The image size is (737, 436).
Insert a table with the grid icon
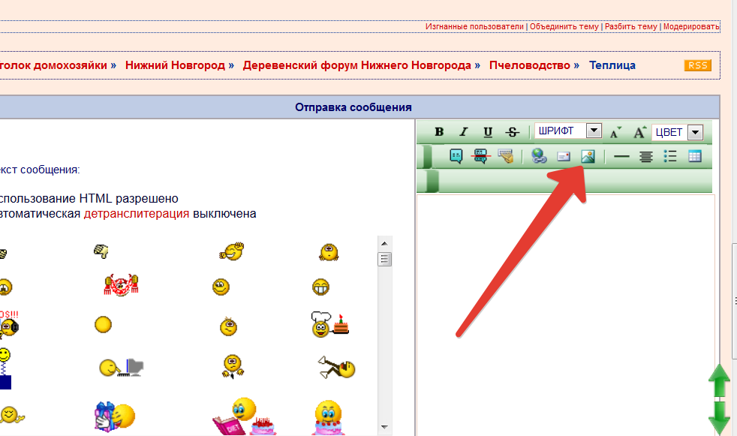click(694, 156)
